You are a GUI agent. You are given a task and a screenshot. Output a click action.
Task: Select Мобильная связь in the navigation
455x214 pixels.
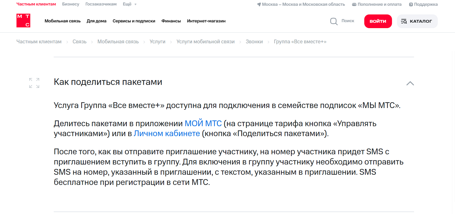(x=62, y=21)
